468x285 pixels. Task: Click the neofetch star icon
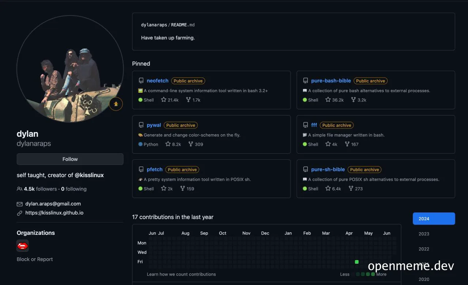click(164, 100)
